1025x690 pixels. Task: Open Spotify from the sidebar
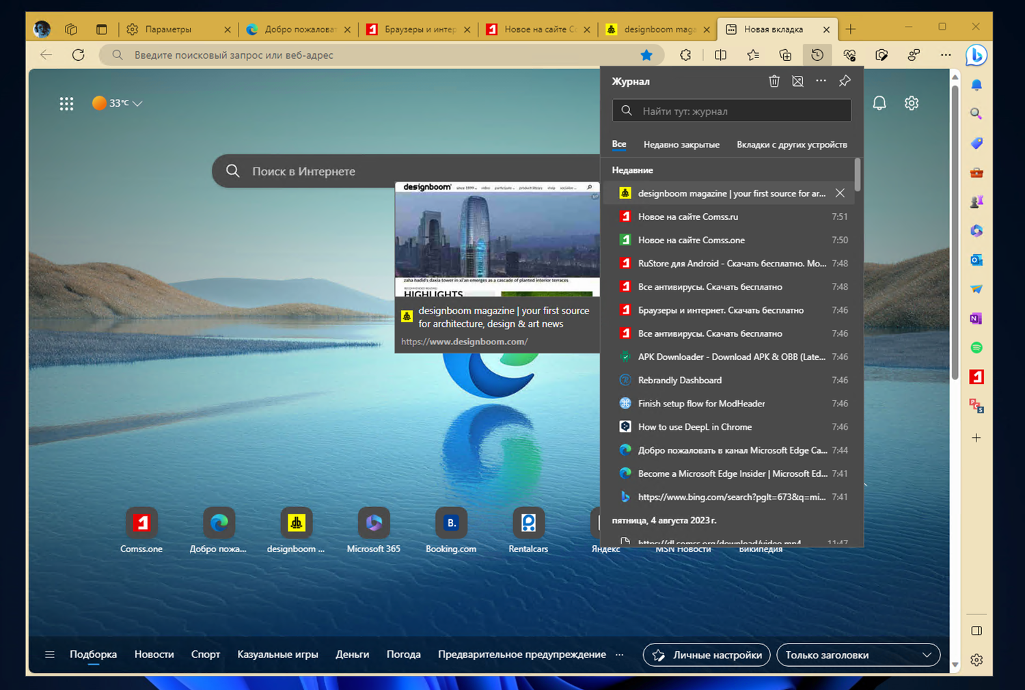click(976, 348)
